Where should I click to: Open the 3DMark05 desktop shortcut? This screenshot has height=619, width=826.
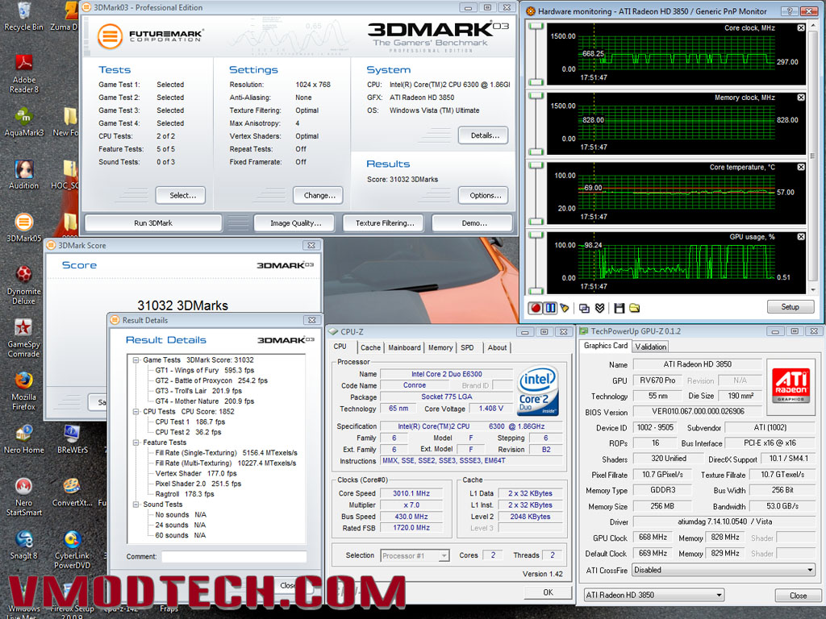23,227
